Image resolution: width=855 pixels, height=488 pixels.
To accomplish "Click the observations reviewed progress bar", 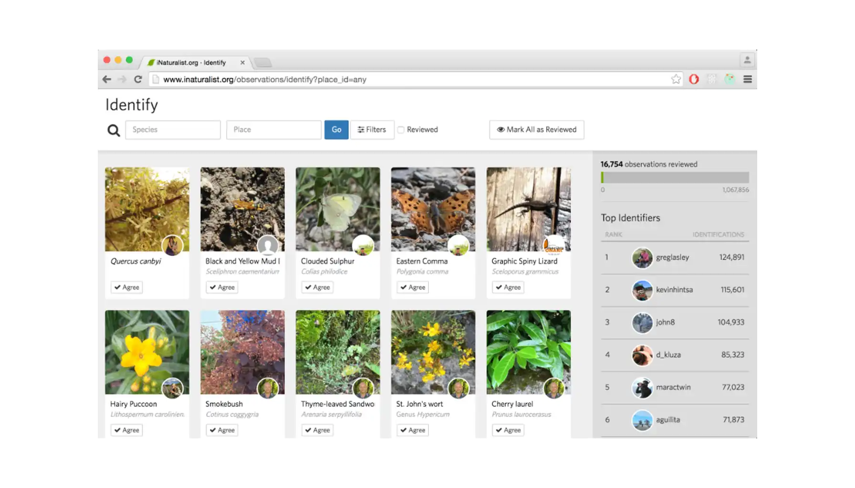I will point(675,177).
